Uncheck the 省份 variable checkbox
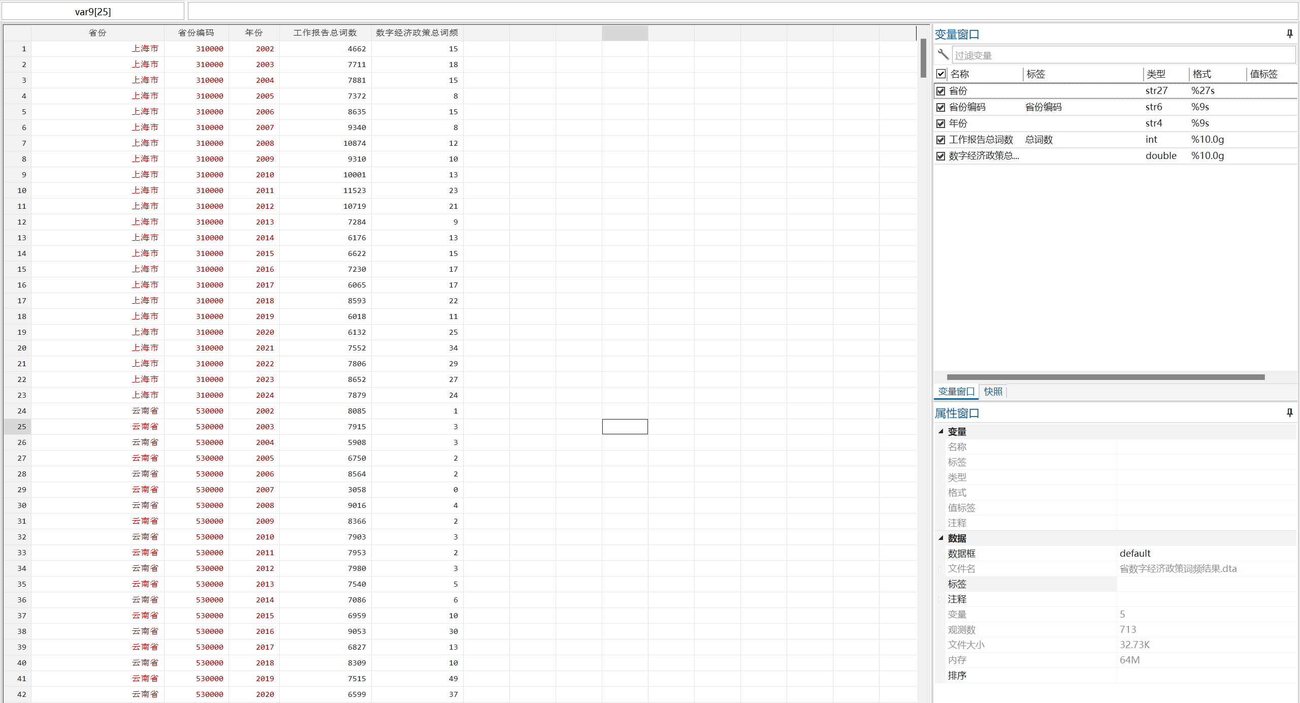1300x703 pixels. coord(941,91)
